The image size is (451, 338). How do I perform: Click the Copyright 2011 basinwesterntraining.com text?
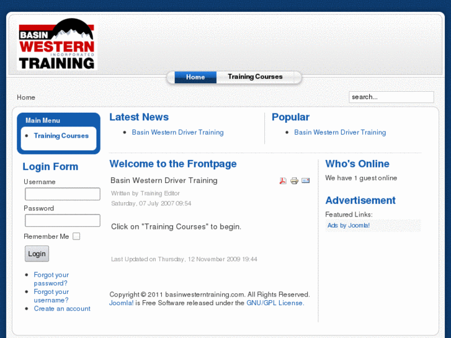(210, 295)
